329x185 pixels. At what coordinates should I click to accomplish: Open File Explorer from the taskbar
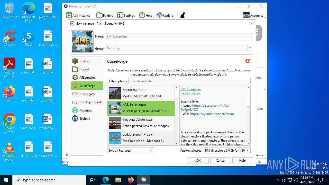click(118, 180)
